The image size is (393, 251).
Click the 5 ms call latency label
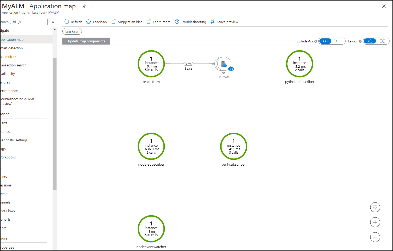(x=189, y=64)
